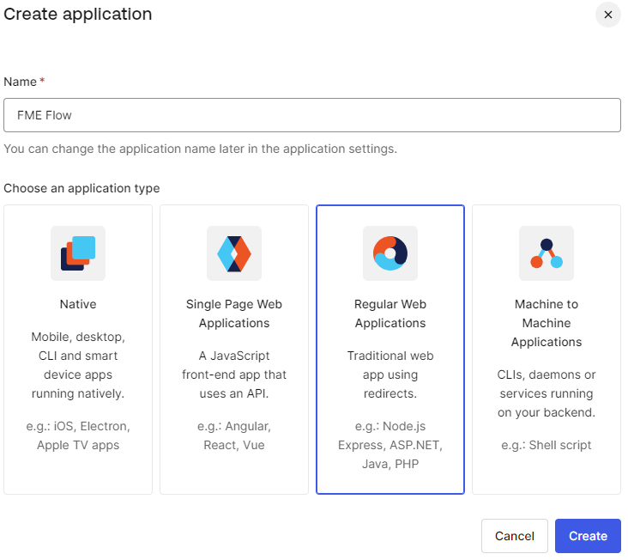
Task: Click the 'Traditional web app using redirects' text
Action: pyautogui.click(x=390, y=374)
